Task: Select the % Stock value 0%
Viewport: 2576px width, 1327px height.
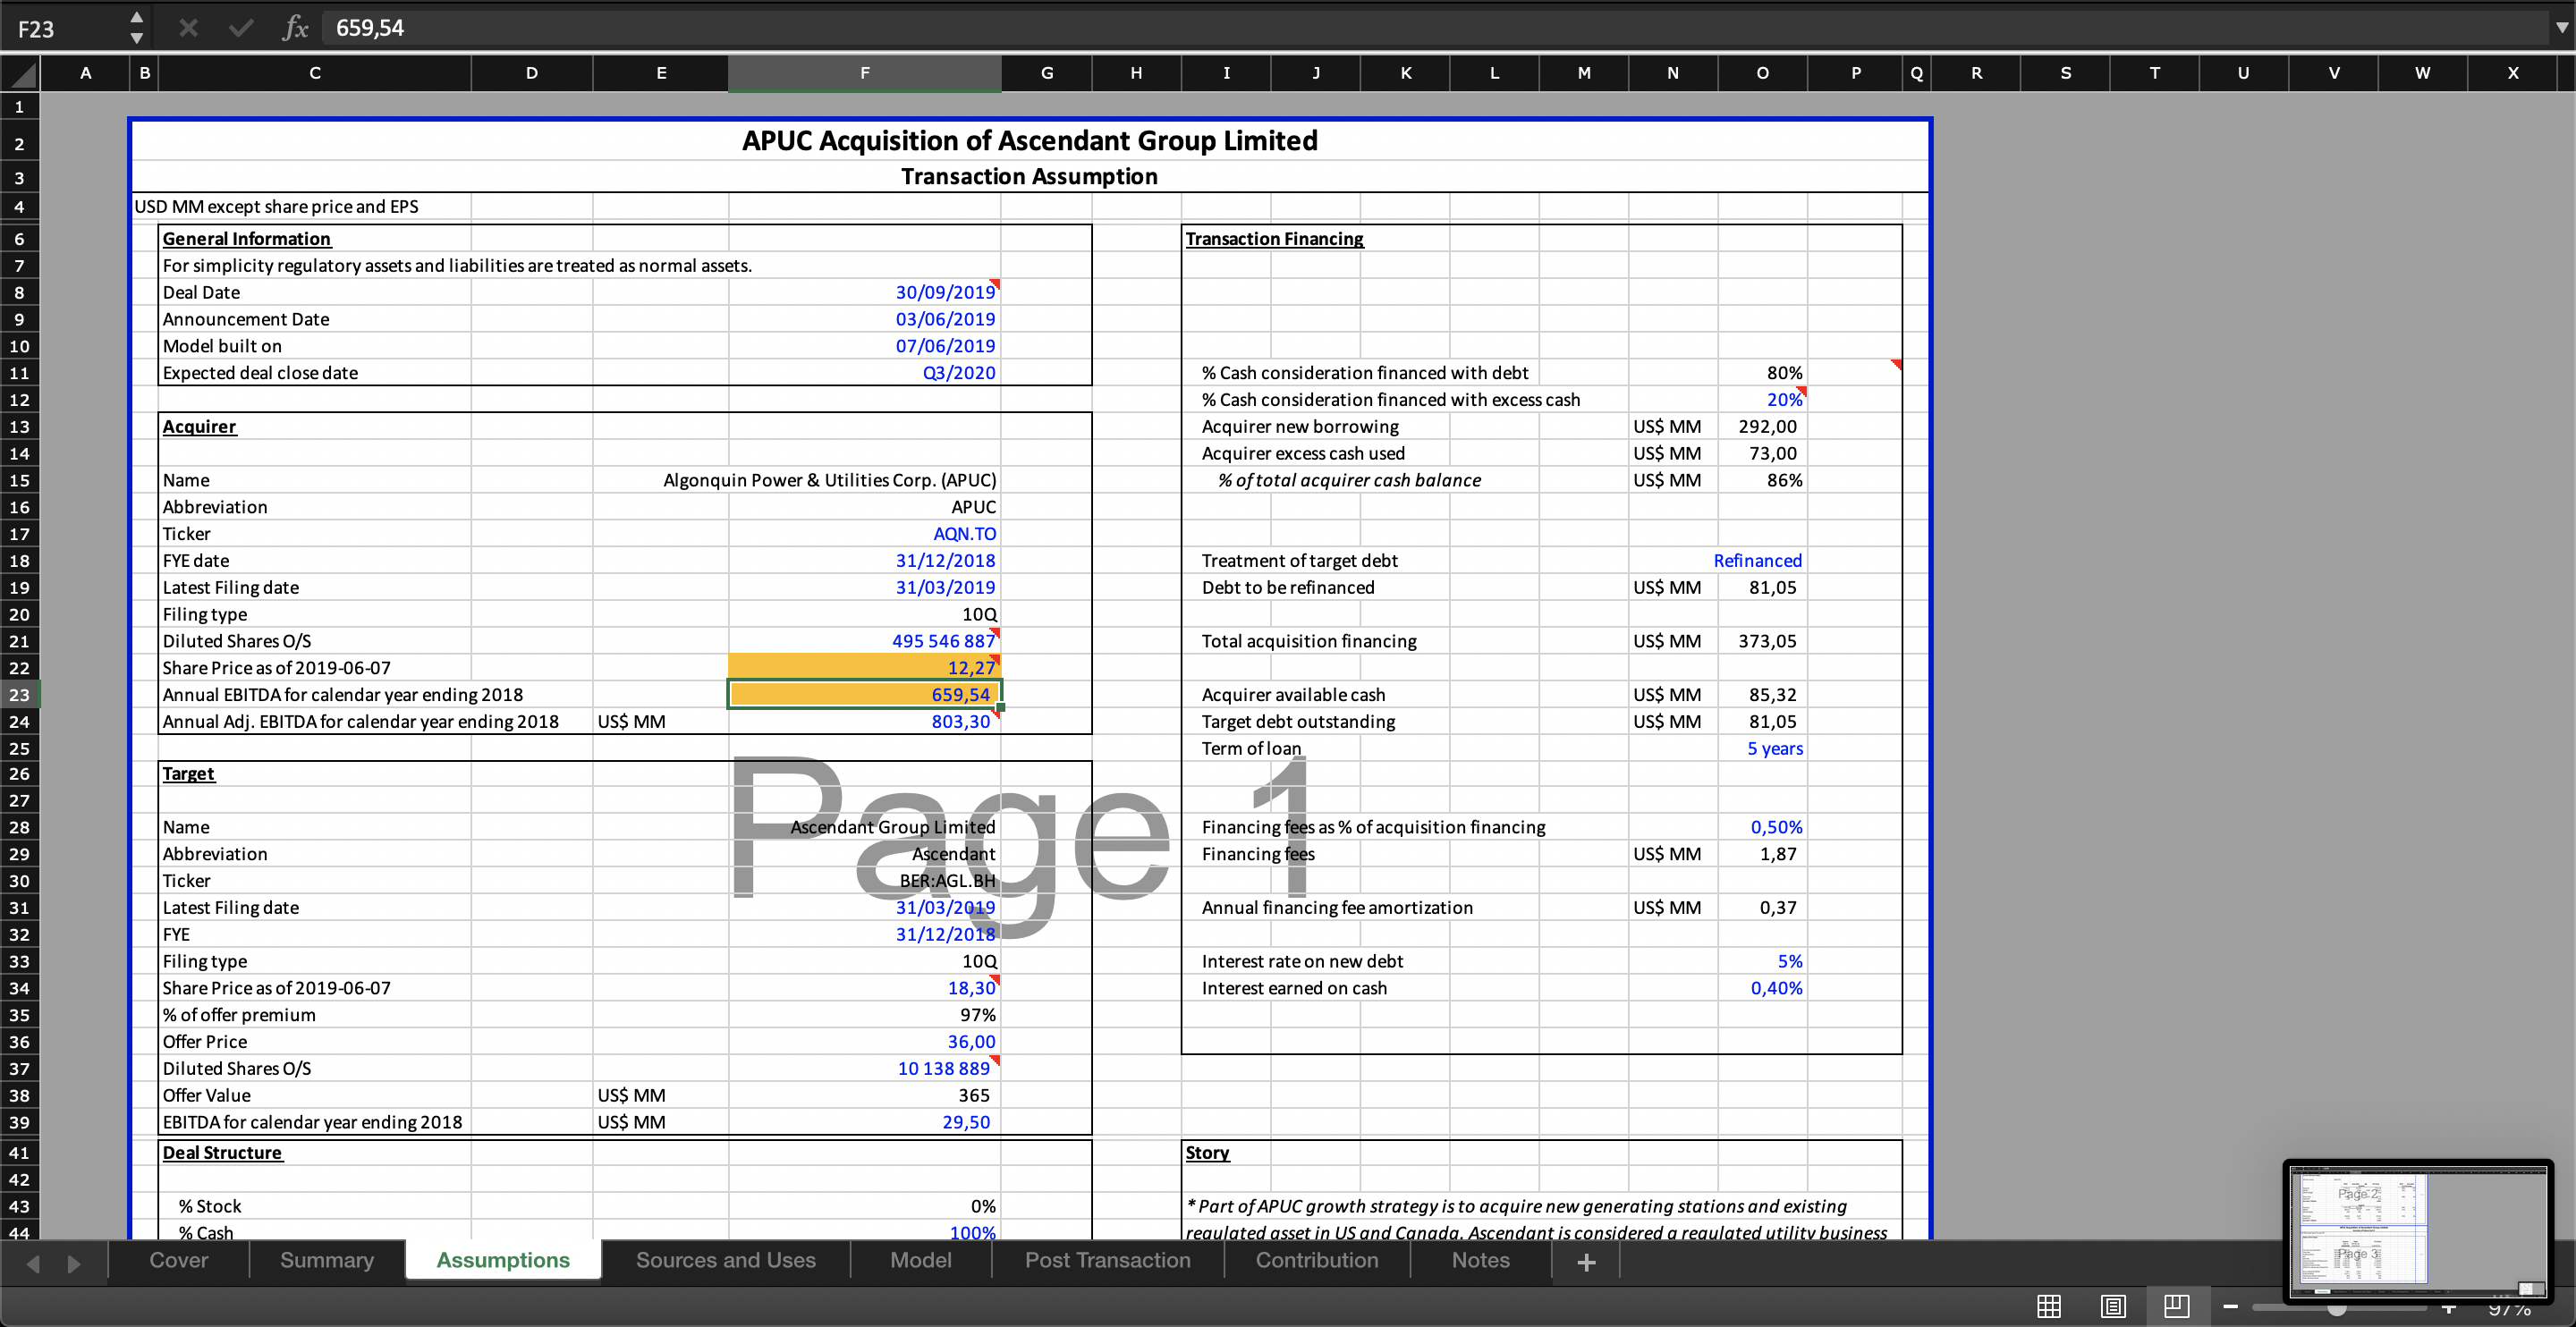Action: coord(865,1206)
